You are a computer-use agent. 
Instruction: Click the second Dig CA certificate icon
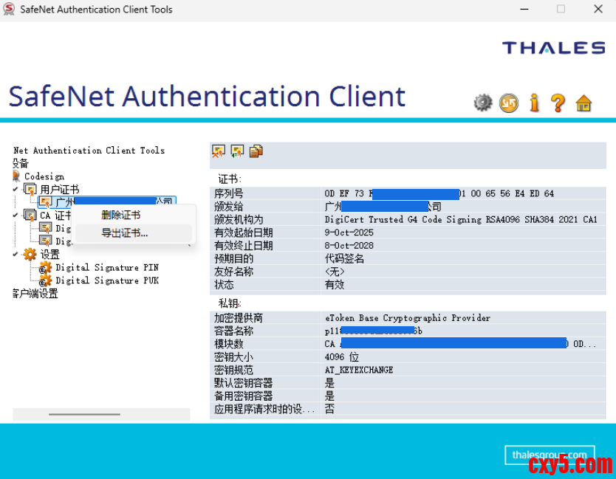click(x=45, y=241)
